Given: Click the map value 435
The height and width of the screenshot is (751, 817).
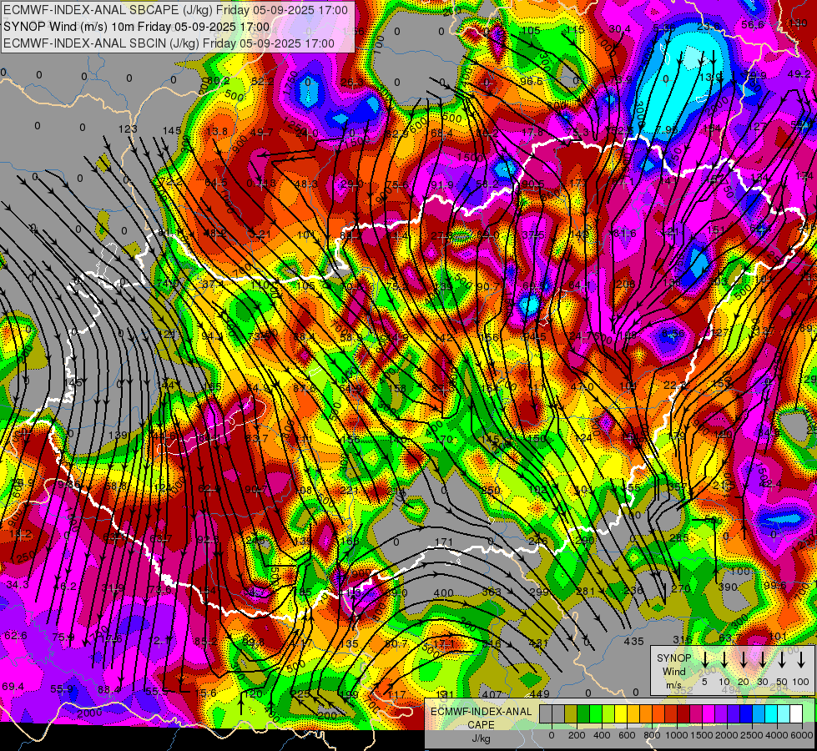Looking at the screenshot, I should pos(633,642).
